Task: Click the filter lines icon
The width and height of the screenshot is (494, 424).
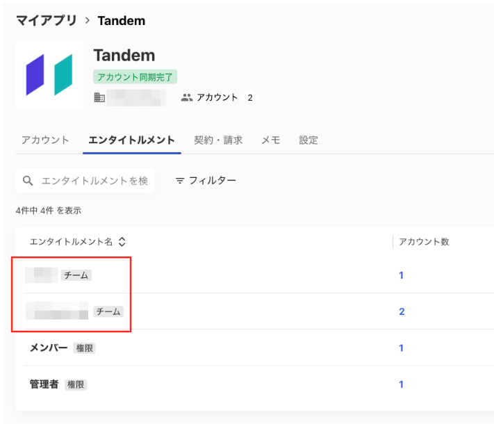Action: point(179,181)
